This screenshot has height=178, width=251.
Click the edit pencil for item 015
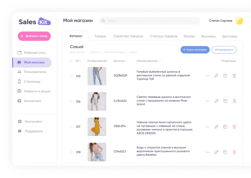216,76
